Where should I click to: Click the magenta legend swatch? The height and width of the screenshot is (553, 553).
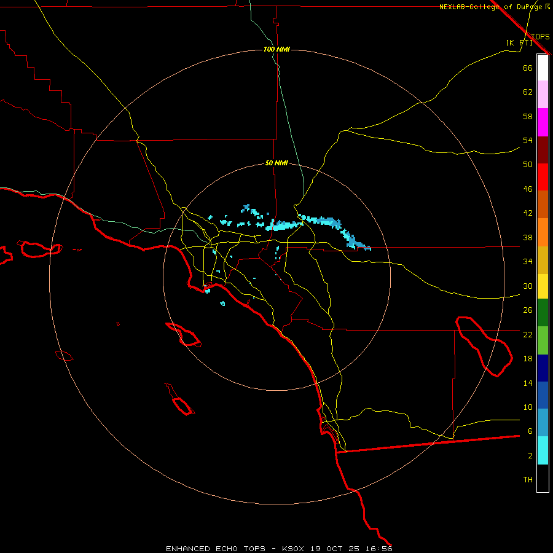click(543, 122)
